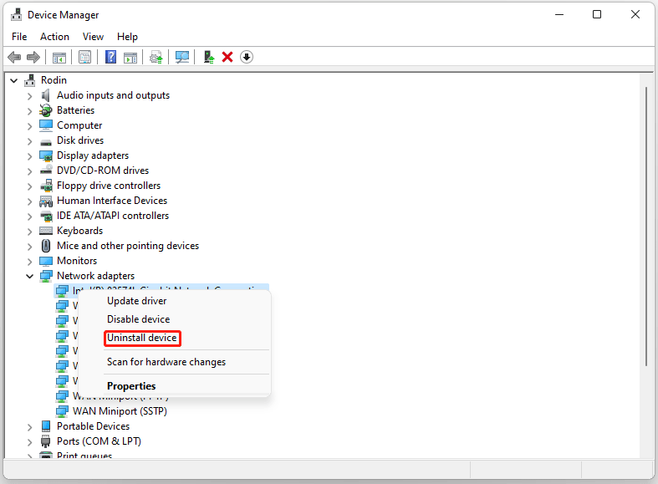Screen dimensions: 658x484
Task: Click the Show/Hide console tree icon
Action: pos(59,57)
